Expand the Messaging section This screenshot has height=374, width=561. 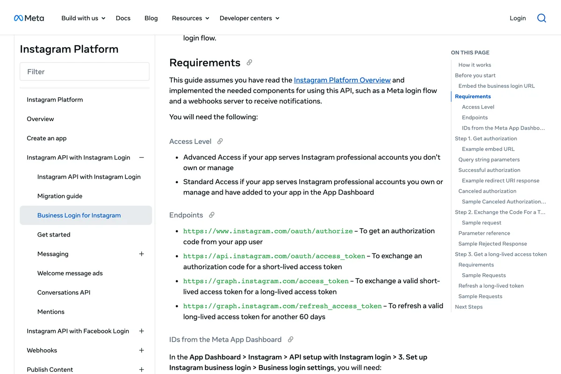coord(142,254)
